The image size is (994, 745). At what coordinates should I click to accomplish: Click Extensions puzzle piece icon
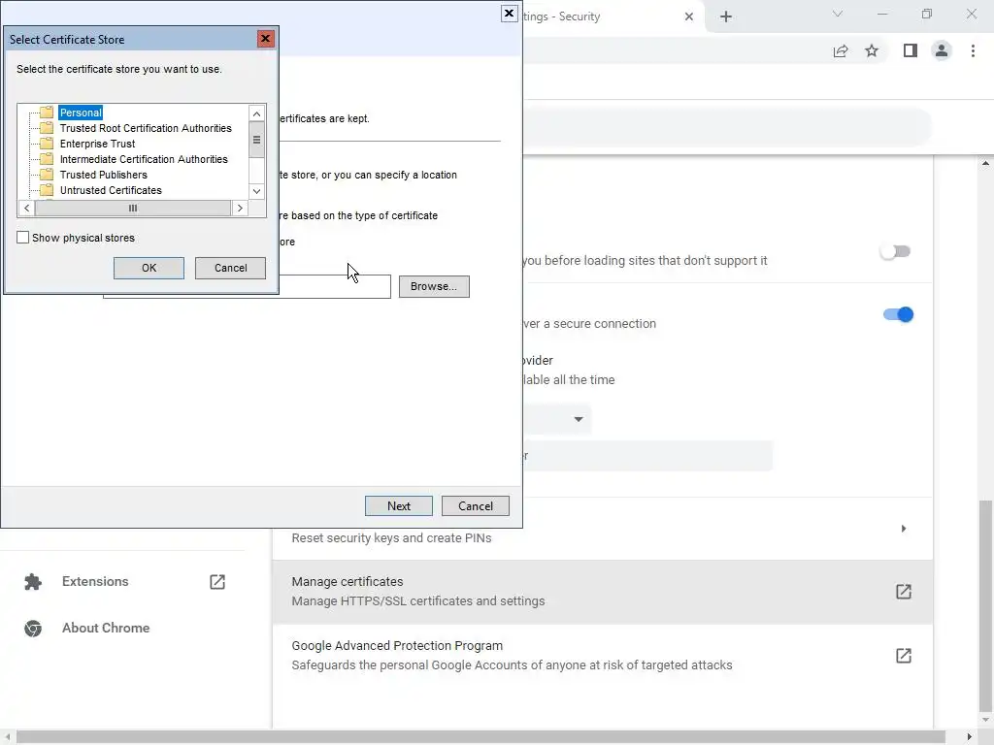(x=33, y=582)
